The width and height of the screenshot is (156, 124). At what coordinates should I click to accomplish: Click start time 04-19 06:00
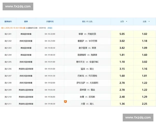(50, 97)
